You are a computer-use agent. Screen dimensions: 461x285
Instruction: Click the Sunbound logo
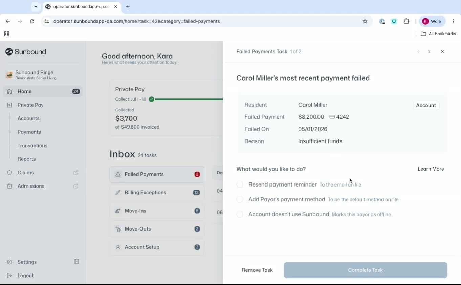26,52
